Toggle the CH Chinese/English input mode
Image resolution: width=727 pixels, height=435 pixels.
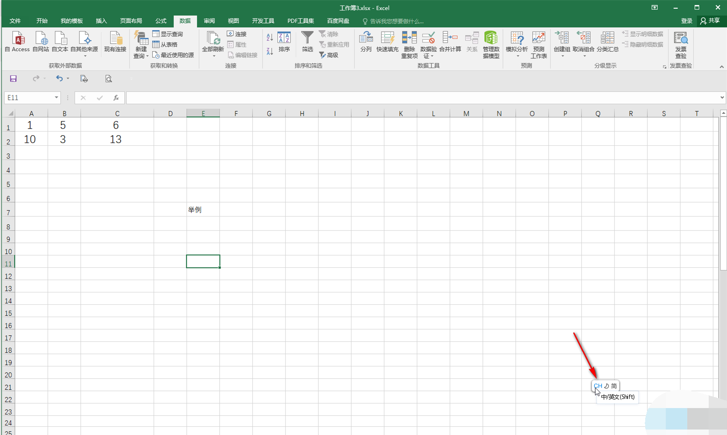[598, 386]
